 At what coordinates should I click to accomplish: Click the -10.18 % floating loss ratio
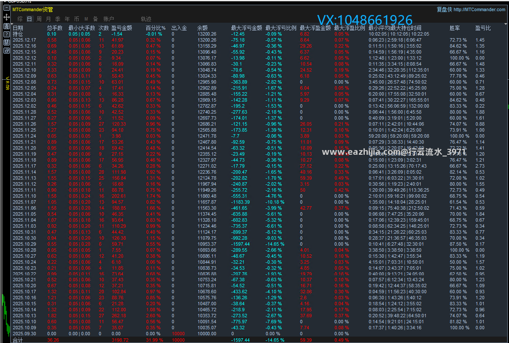click(275, 202)
